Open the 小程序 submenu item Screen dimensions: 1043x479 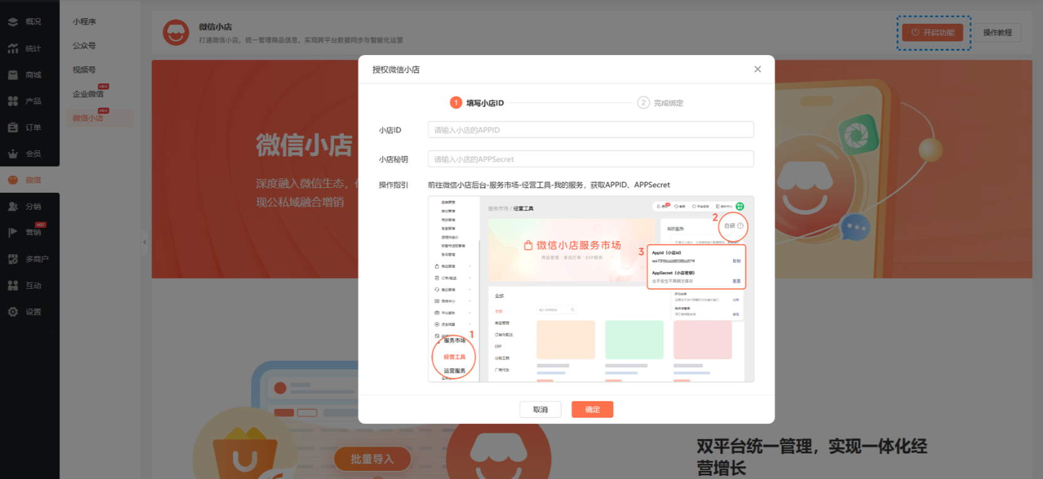(x=84, y=21)
